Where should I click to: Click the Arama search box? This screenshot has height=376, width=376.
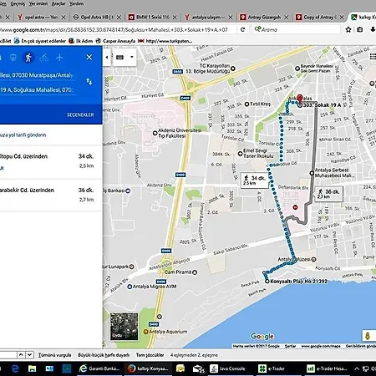coord(297,29)
